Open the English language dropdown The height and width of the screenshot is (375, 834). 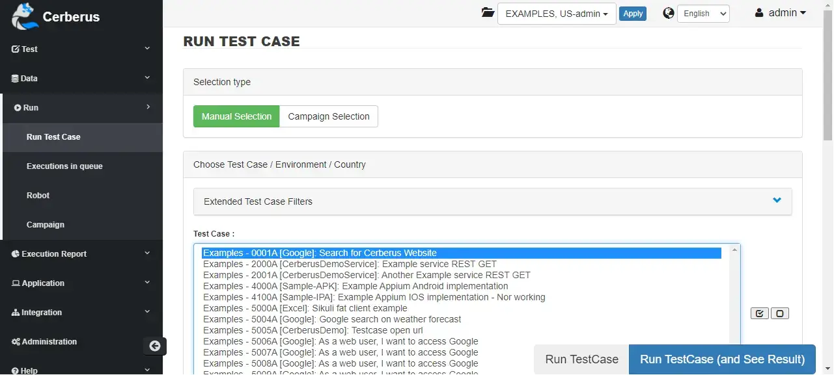tap(702, 13)
